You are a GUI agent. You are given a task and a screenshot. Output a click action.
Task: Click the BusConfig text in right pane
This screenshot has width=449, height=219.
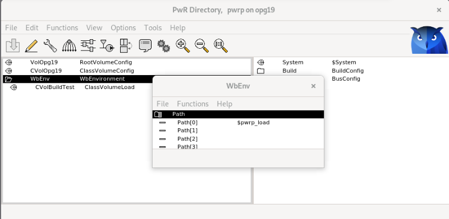[346, 79]
